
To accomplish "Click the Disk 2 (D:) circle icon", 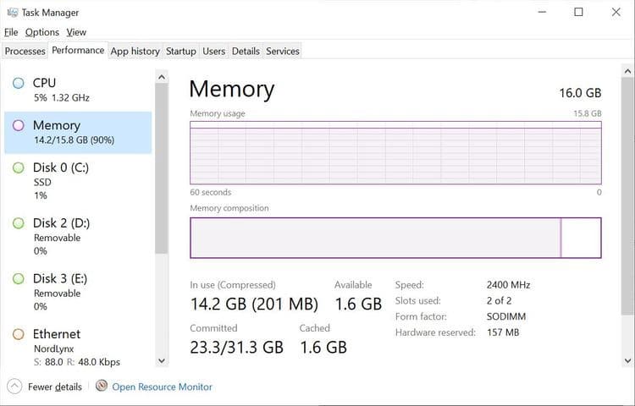I will [19, 223].
